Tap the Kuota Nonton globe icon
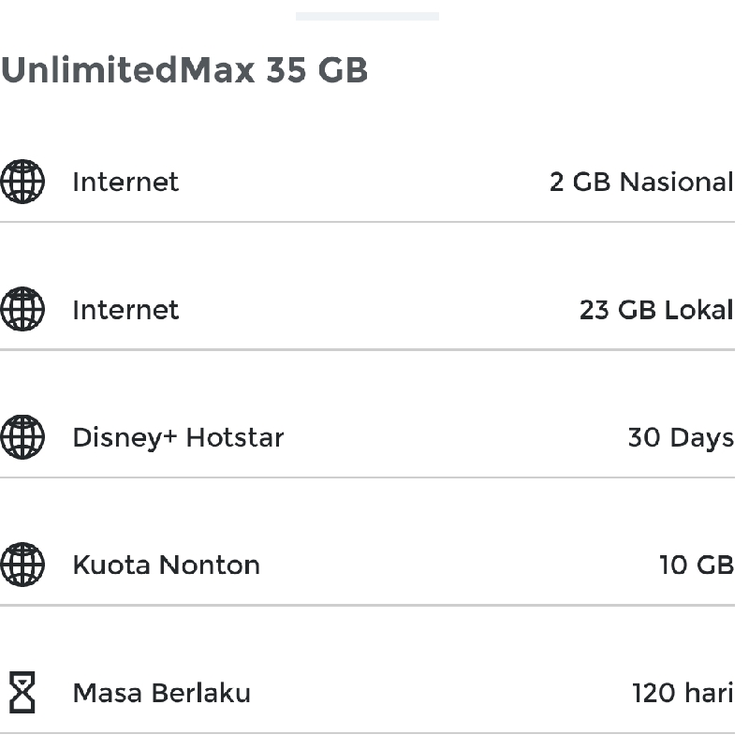 (x=22, y=565)
